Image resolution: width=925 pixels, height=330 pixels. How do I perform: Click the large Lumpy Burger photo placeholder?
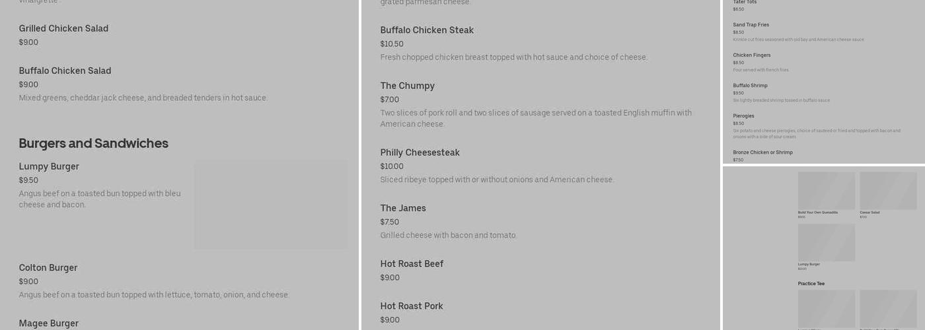pyautogui.click(x=270, y=204)
